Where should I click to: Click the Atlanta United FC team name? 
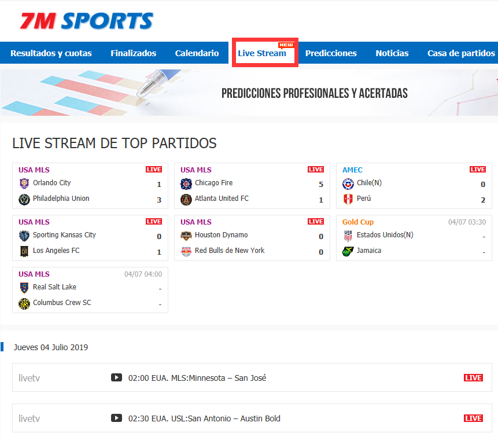(x=222, y=199)
